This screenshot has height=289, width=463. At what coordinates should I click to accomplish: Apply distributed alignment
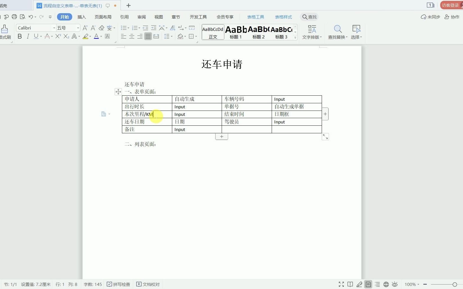tap(156, 36)
